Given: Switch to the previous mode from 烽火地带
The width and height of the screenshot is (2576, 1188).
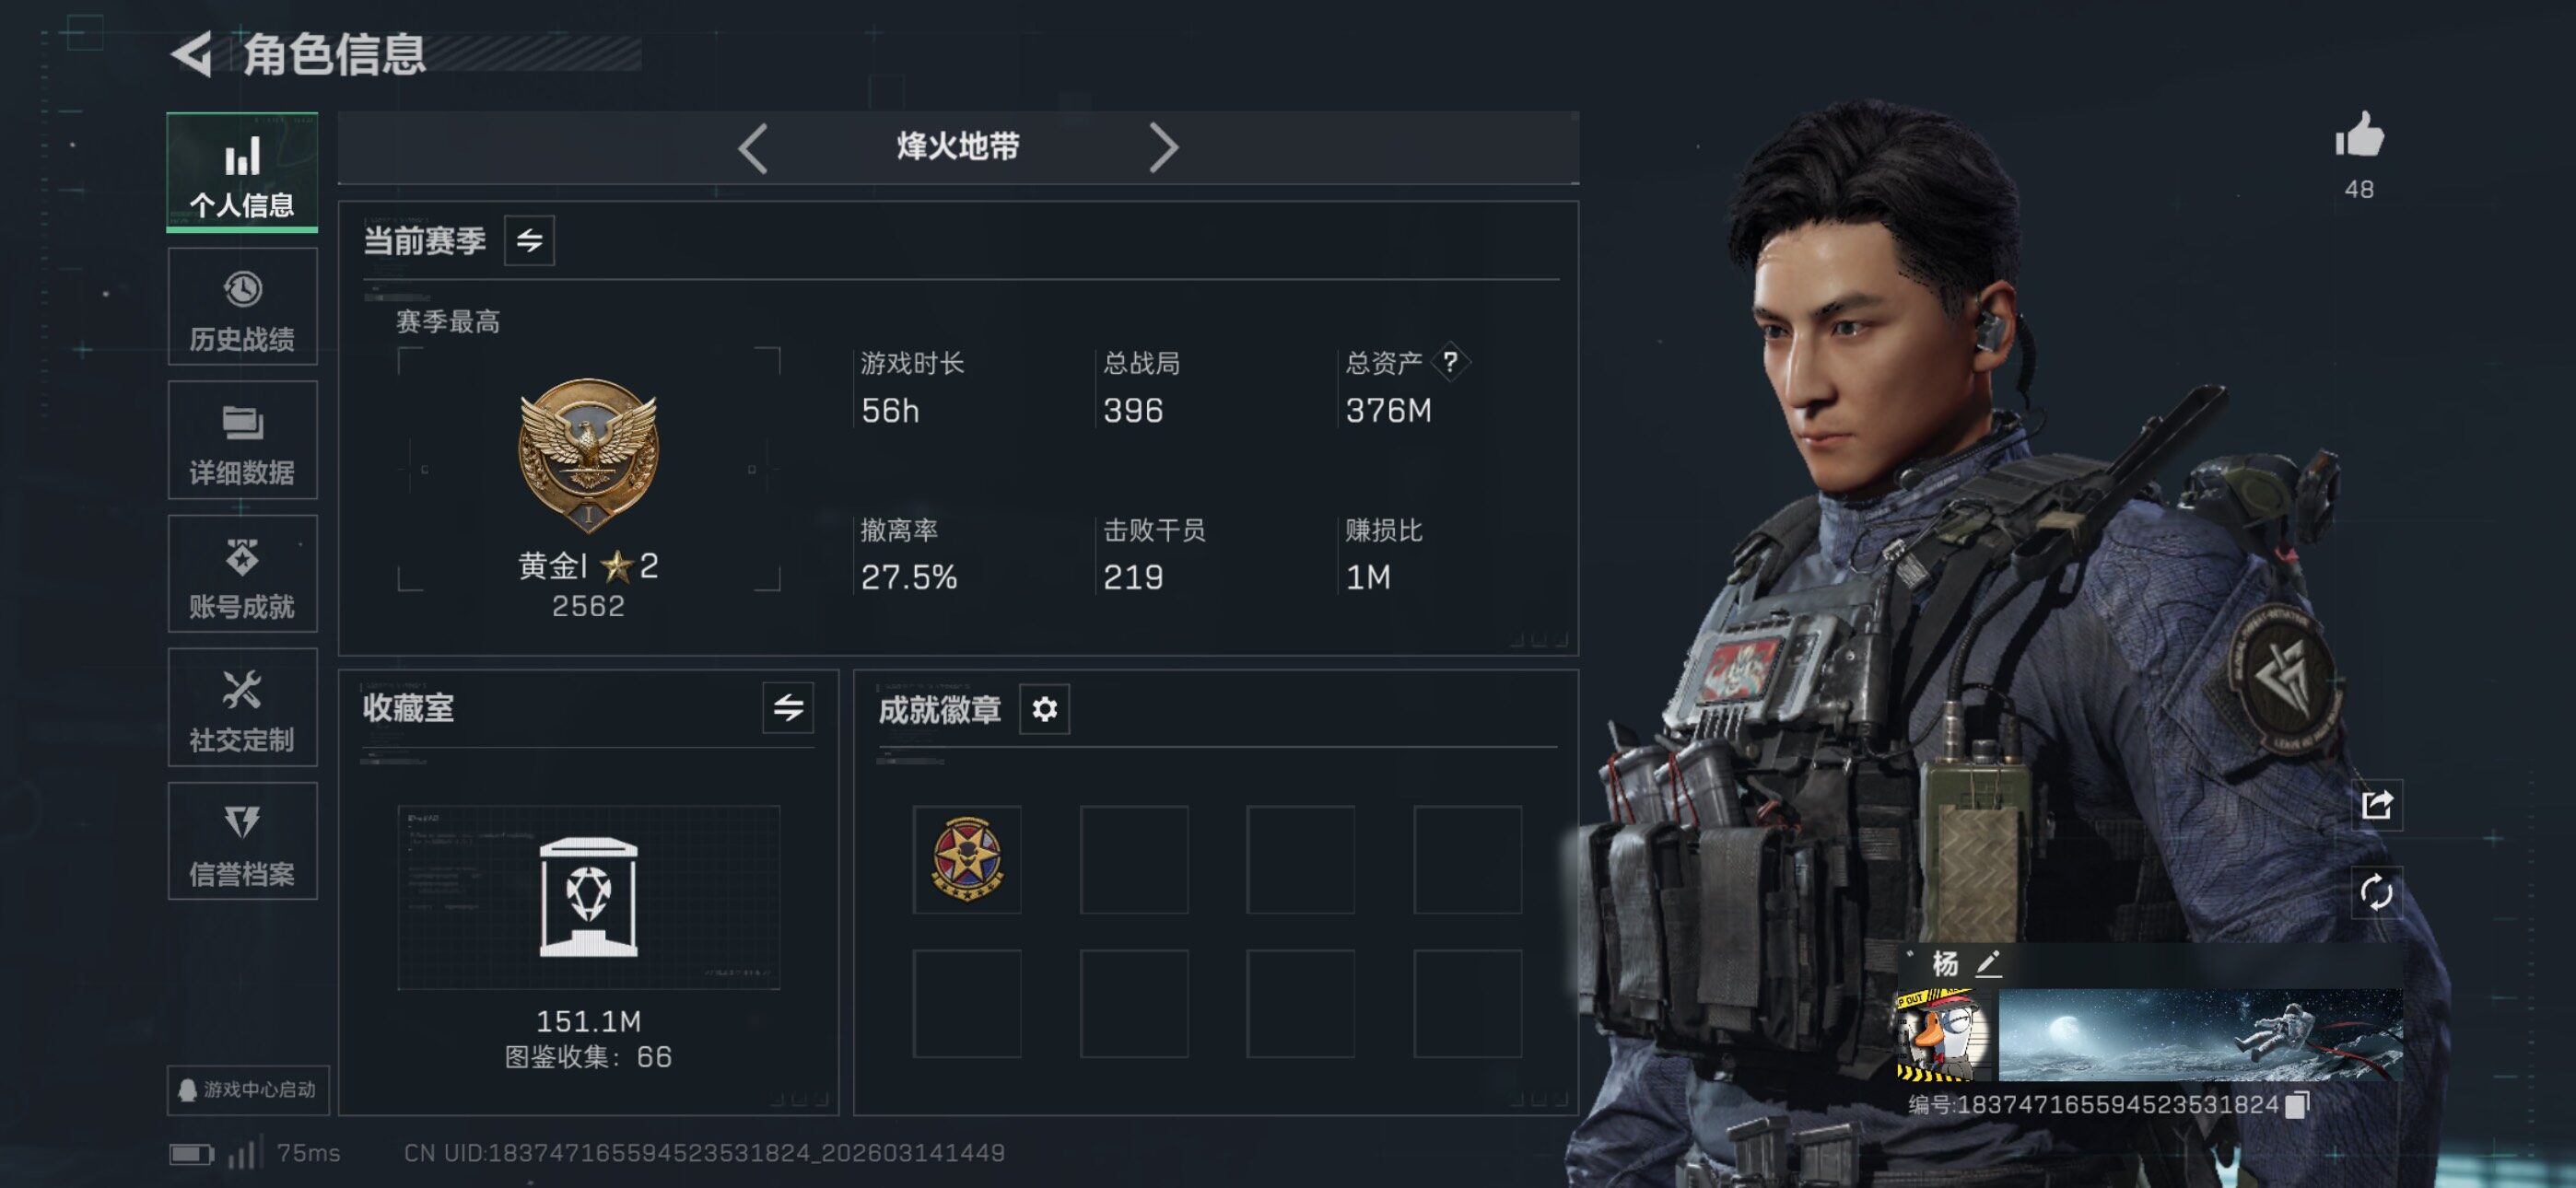Looking at the screenshot, I should pyautogui.click(x=753, y=148).
